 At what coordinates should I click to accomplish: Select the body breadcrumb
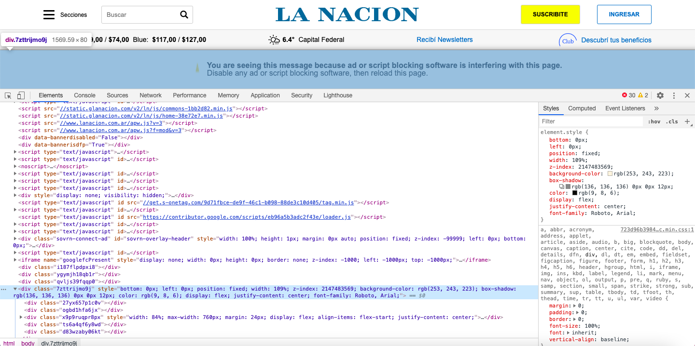pyautogui.click(x=28, y=343)
